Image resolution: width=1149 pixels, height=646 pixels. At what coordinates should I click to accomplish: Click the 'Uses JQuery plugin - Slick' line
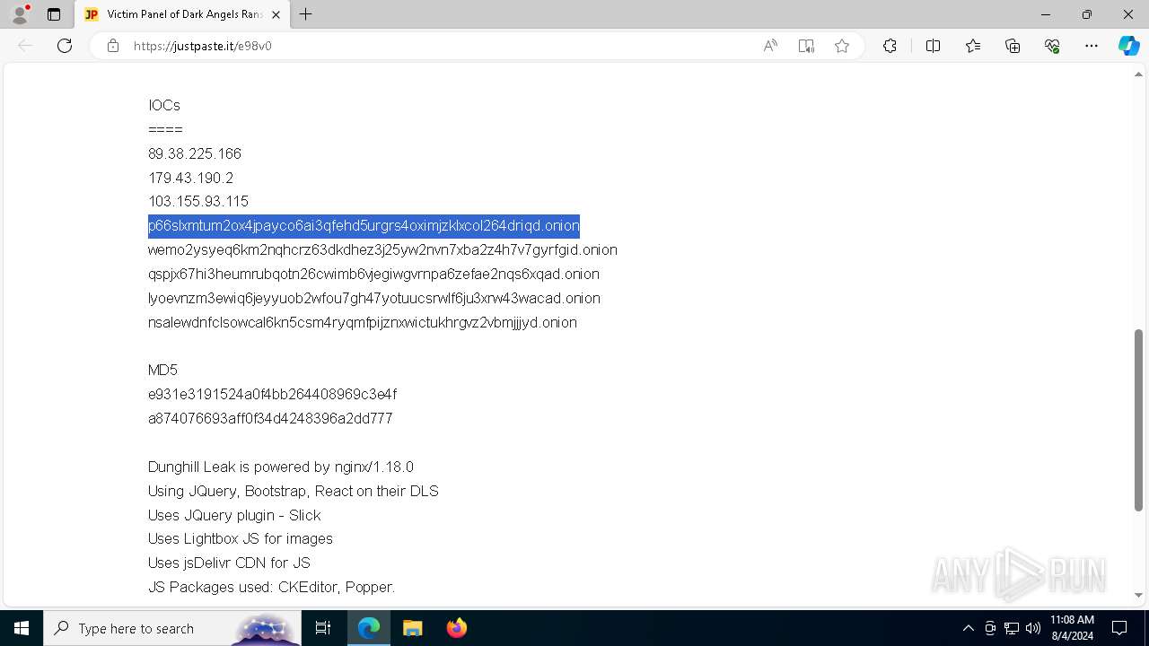coord(234,515)
